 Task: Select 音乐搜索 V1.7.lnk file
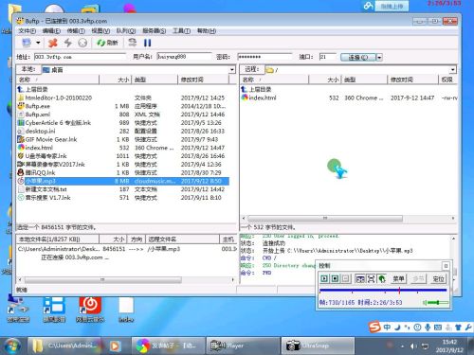tap(45, 198)
